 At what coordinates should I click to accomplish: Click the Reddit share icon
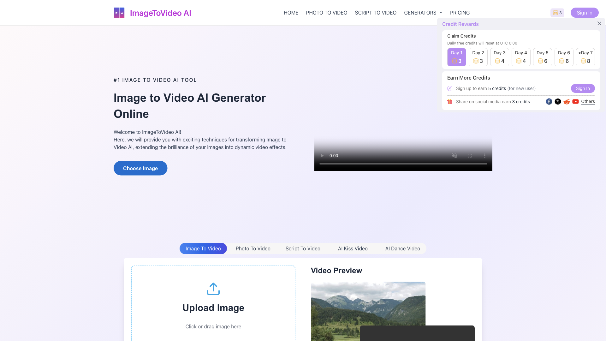(x=567, y=102)
